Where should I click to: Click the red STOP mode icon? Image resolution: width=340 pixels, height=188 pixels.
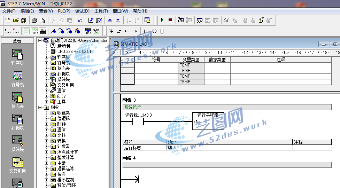pos(170,20)
